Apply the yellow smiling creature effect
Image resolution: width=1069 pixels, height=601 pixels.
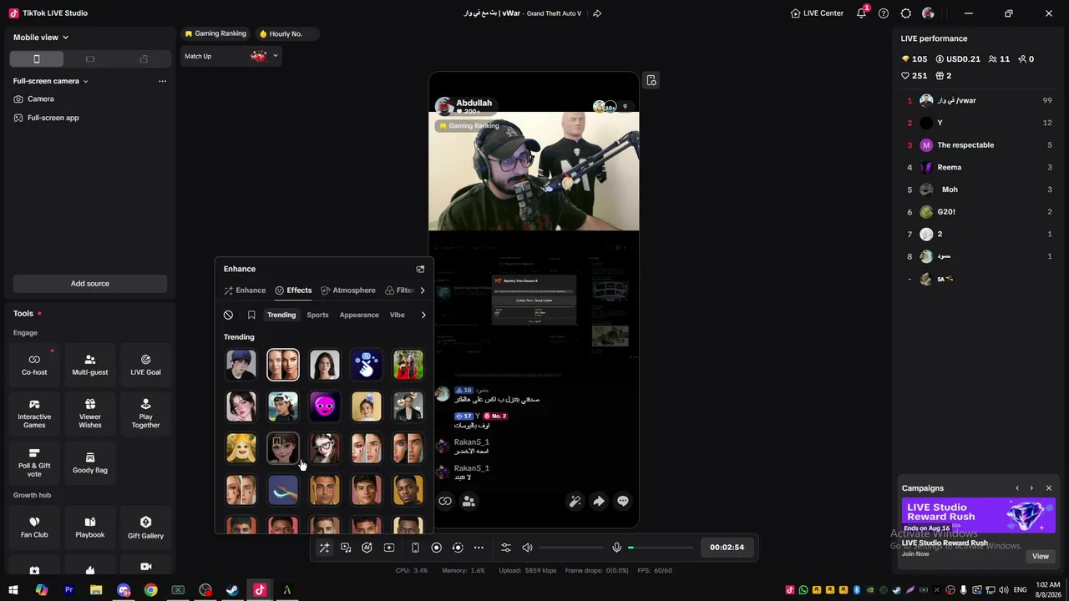click(x=241, y=448)
